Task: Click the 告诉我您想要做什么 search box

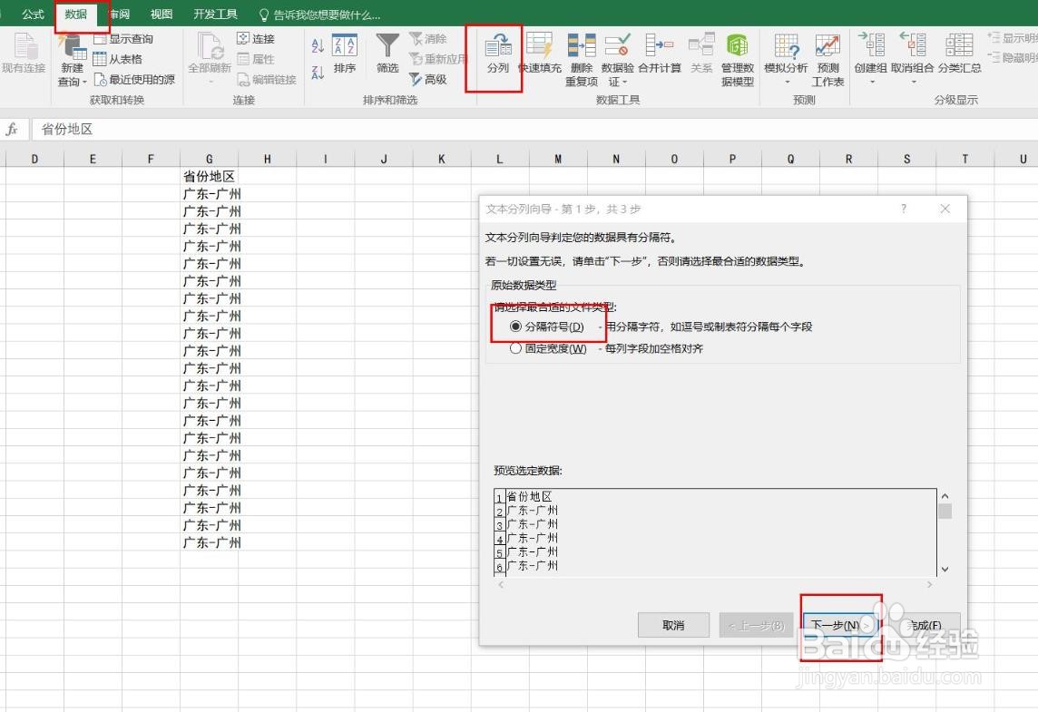Action: point(319,15)
